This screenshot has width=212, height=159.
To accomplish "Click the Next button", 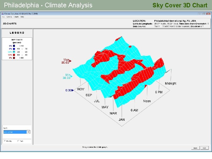I will [x=204, y=148].
